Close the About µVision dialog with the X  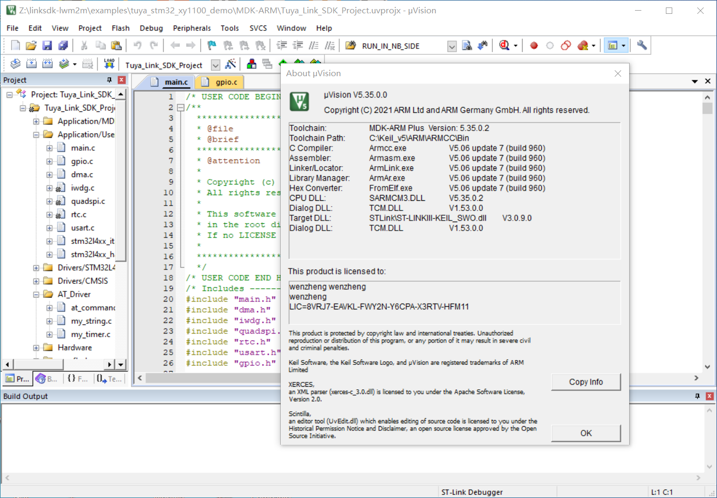pyautogui.click(x=618, y=74)
